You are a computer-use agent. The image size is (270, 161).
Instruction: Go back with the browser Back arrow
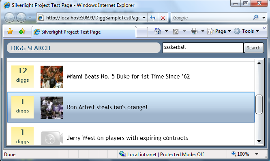coord(9,17)
